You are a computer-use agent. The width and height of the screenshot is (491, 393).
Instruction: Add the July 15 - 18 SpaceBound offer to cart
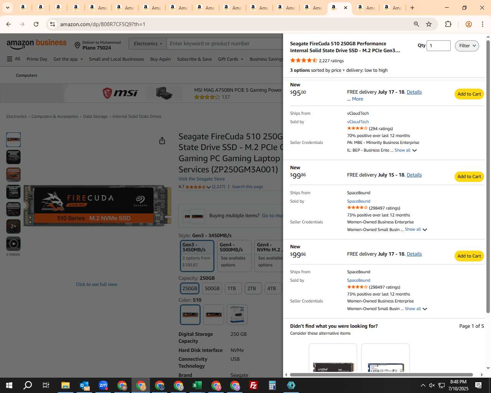[469, 177]
